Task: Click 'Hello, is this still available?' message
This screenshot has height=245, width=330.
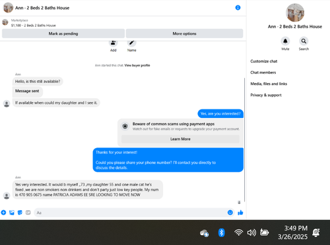Action: click(x=38, y=82)
